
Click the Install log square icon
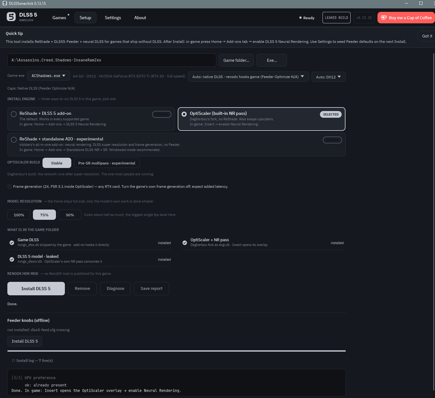[13, 361]
